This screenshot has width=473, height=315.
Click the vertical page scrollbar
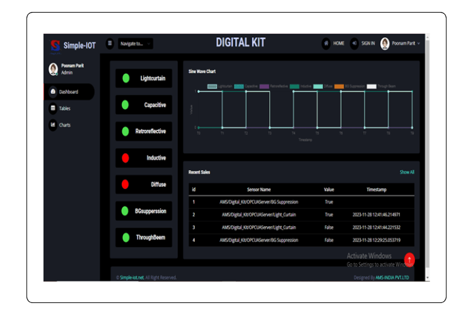pos(428,154)
